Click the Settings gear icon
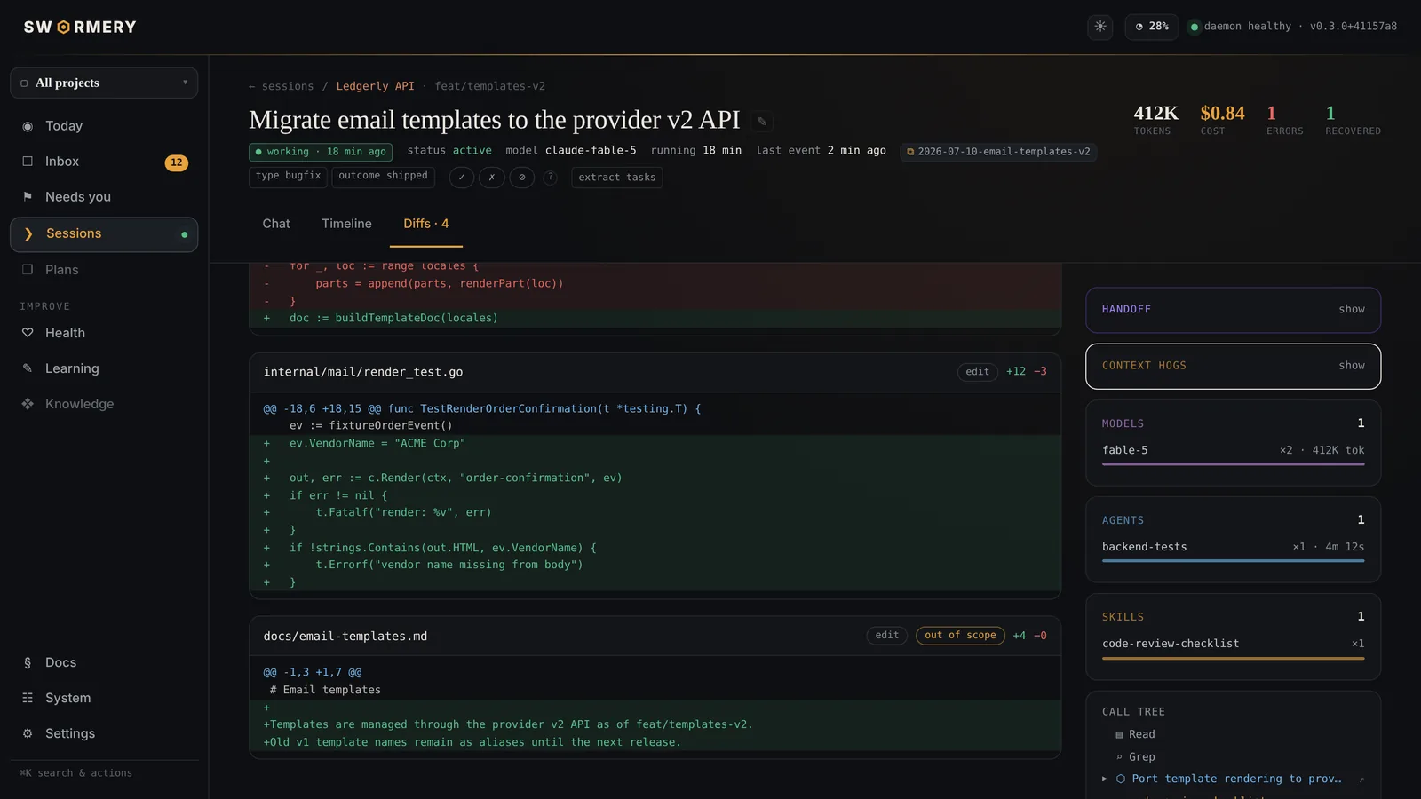This screenshot has width=1421, height=799. click(28, 733)
